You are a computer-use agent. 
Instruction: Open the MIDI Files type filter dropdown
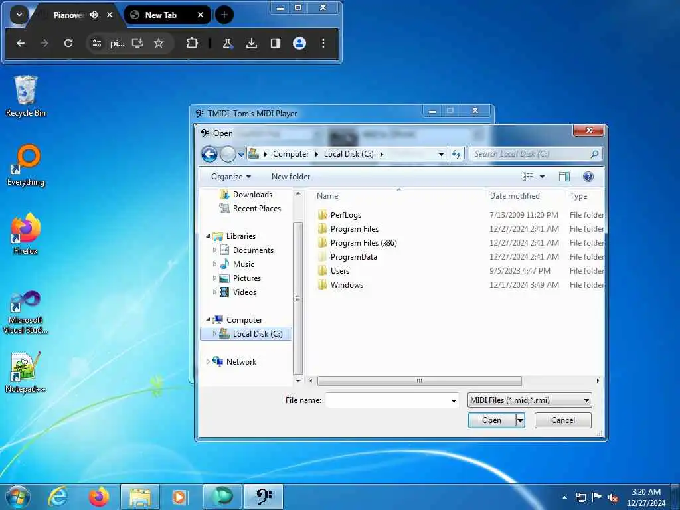click(529, 400)
